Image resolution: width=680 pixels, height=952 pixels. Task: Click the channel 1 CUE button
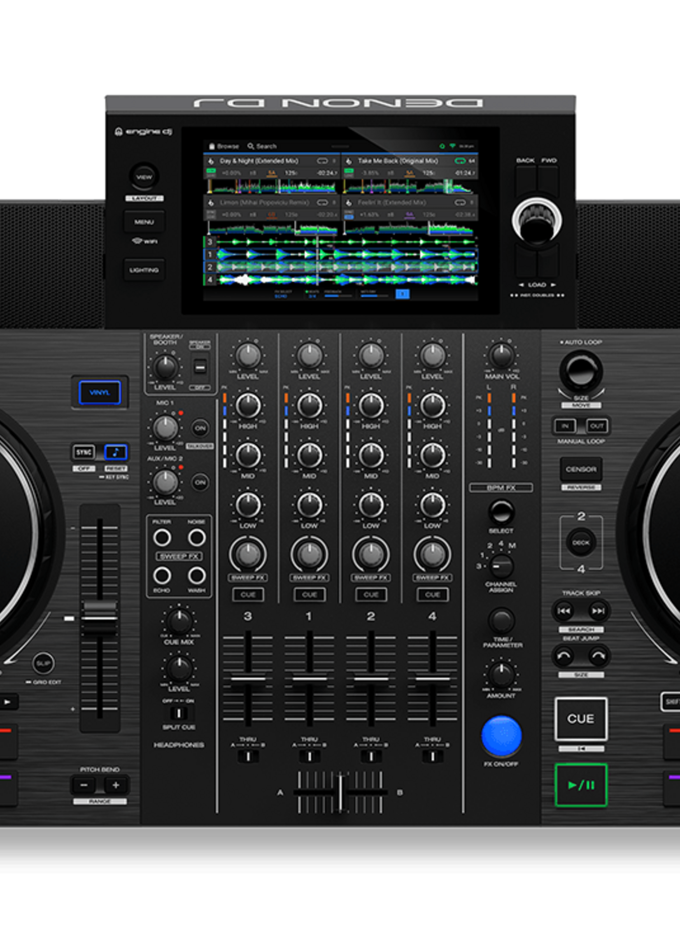click(x=310, y=594)
